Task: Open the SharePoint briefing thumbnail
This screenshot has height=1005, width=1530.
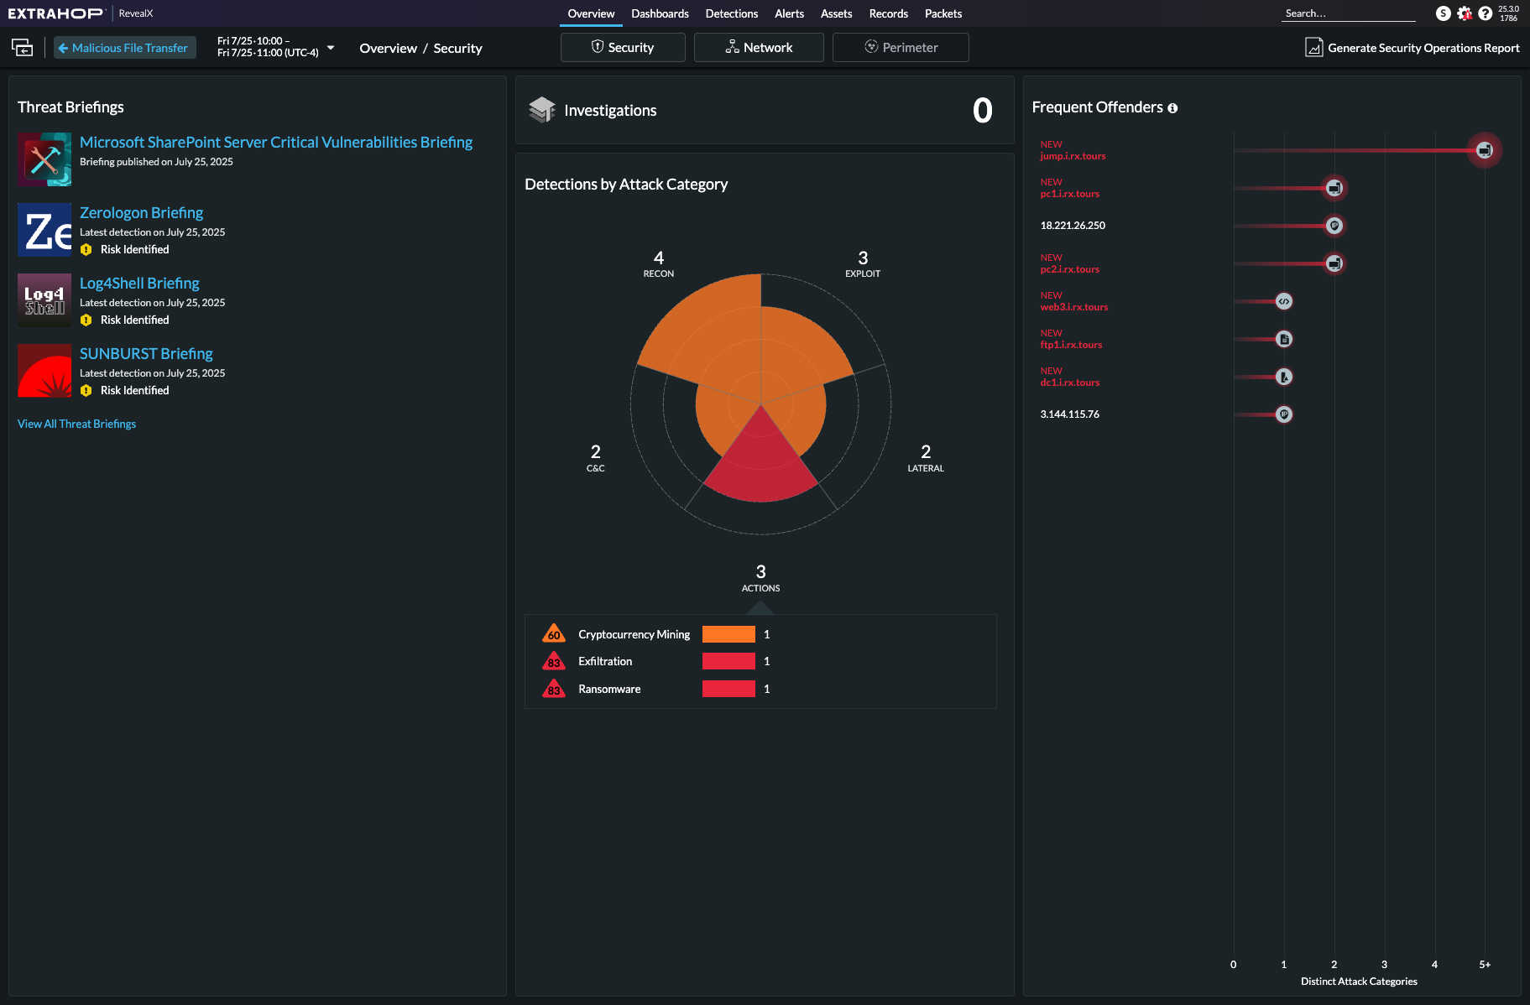Action: click(44, 159)
